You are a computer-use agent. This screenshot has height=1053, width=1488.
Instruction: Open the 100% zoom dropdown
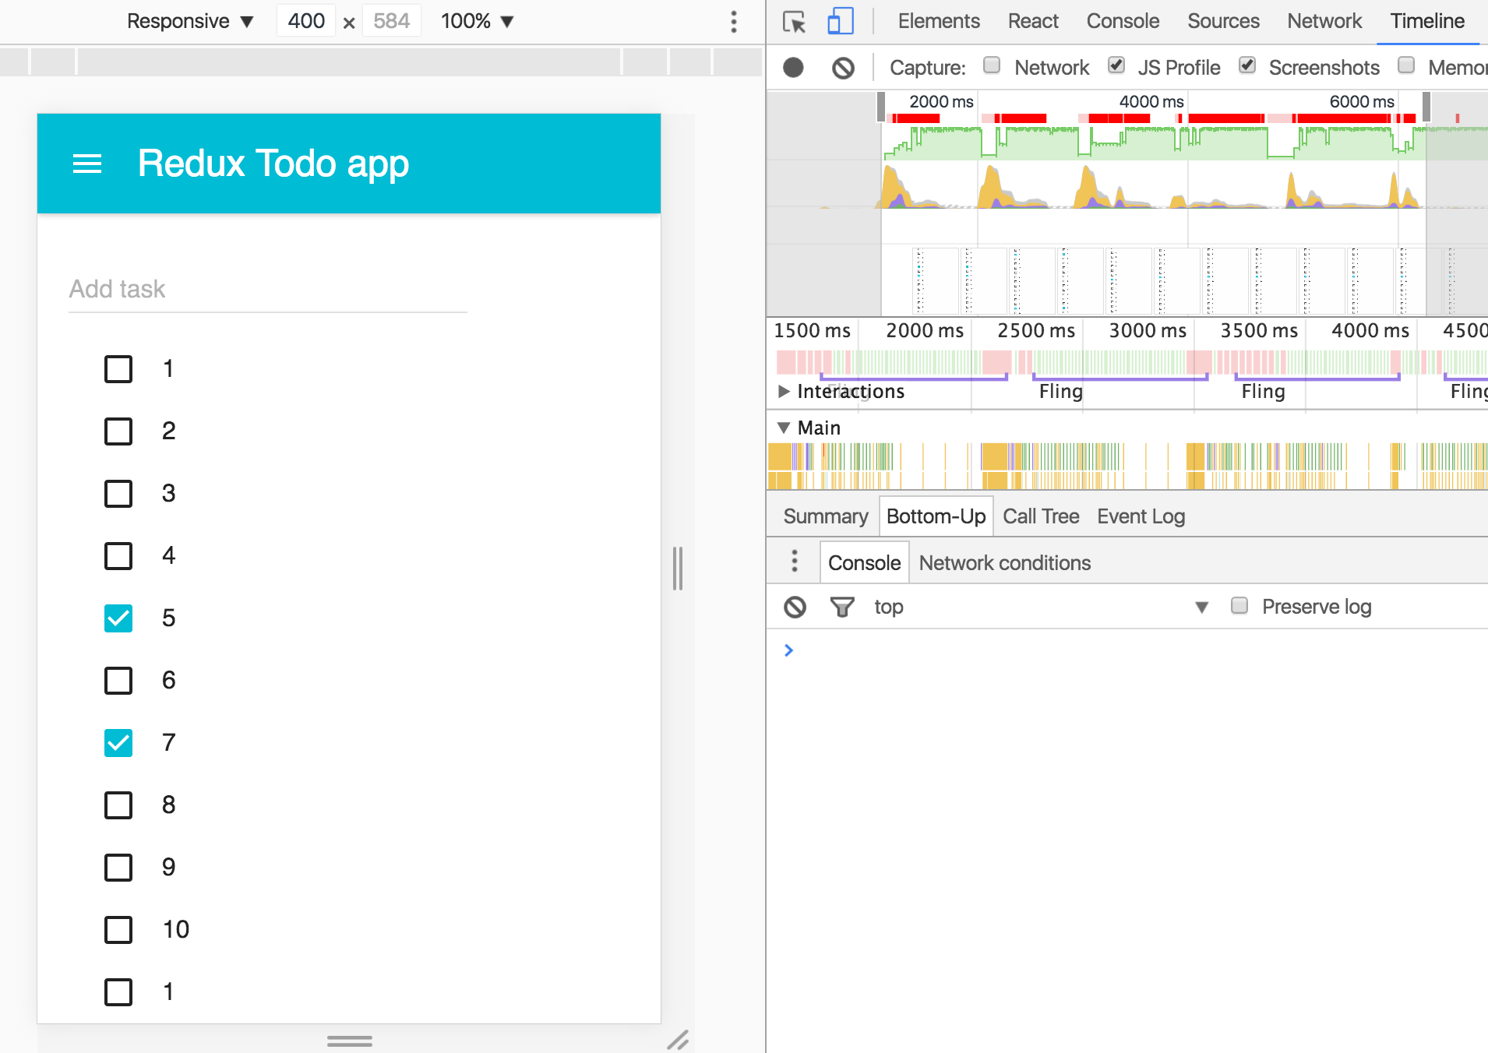(x=477, y=21)
